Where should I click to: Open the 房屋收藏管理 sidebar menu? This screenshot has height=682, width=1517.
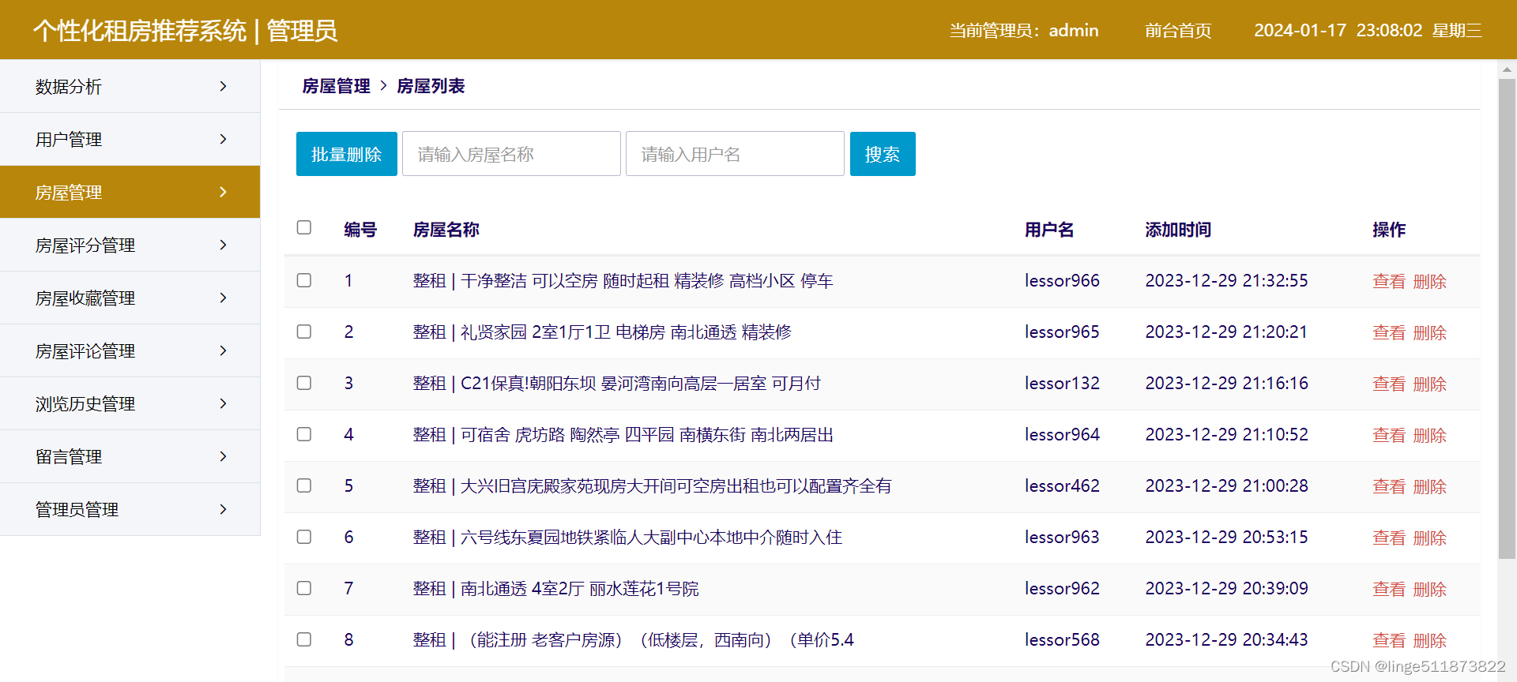click(130, 298)
